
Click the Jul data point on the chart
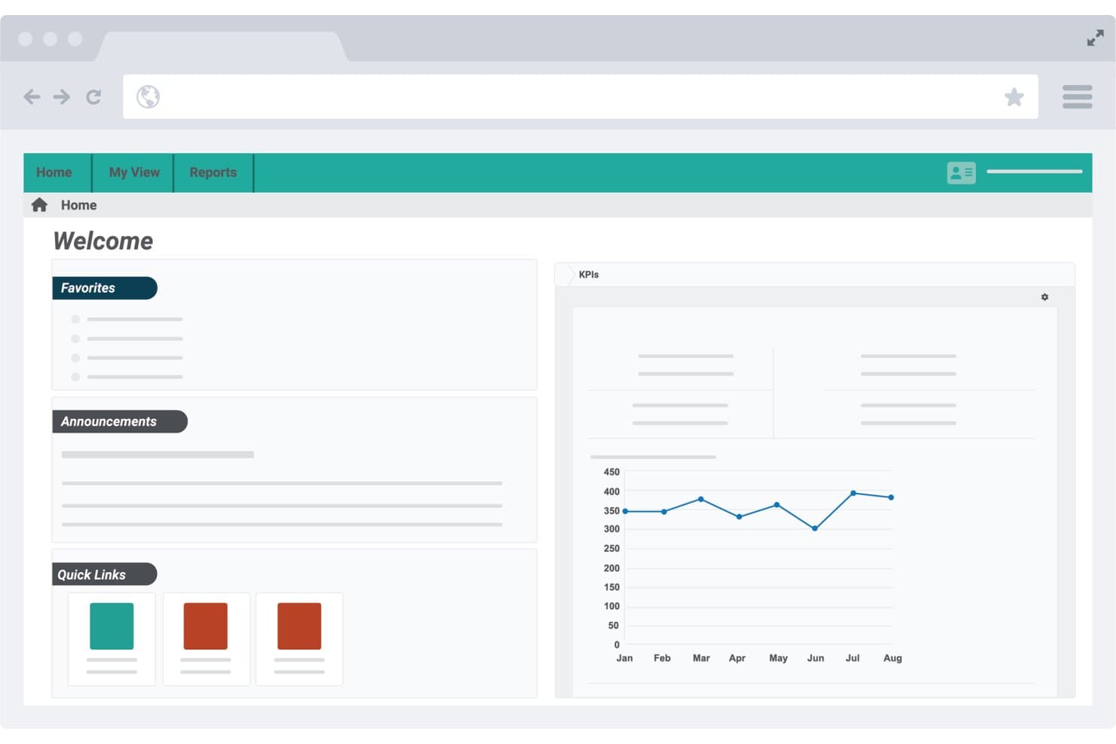click(x=853, y=493)
